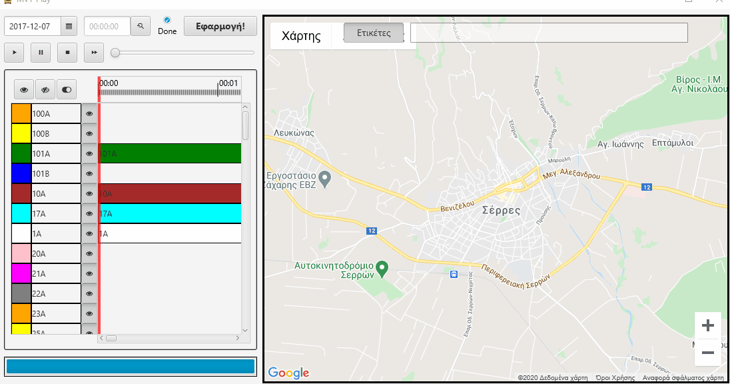Toggle visibility of track 17A
Viewport: 730px width, 384px height.
tap(90, 213)
